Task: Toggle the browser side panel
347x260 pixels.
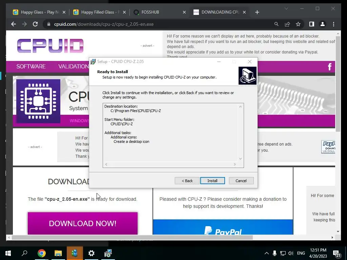Action: point(312,24)
